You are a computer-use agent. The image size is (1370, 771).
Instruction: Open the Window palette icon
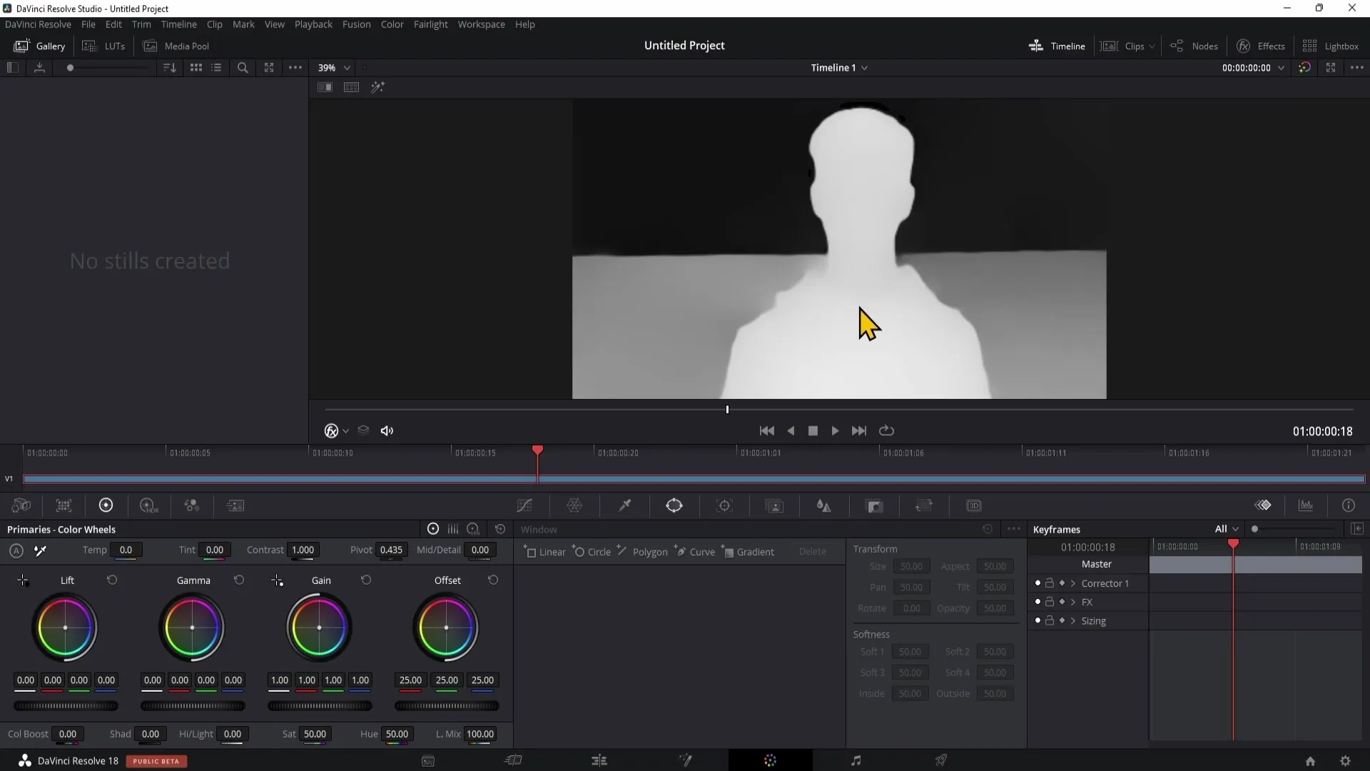tap(674, 506)
